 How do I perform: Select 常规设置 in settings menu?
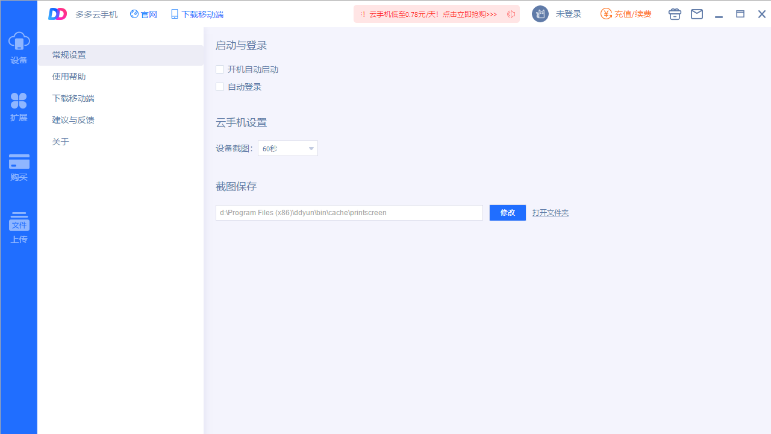120,55
